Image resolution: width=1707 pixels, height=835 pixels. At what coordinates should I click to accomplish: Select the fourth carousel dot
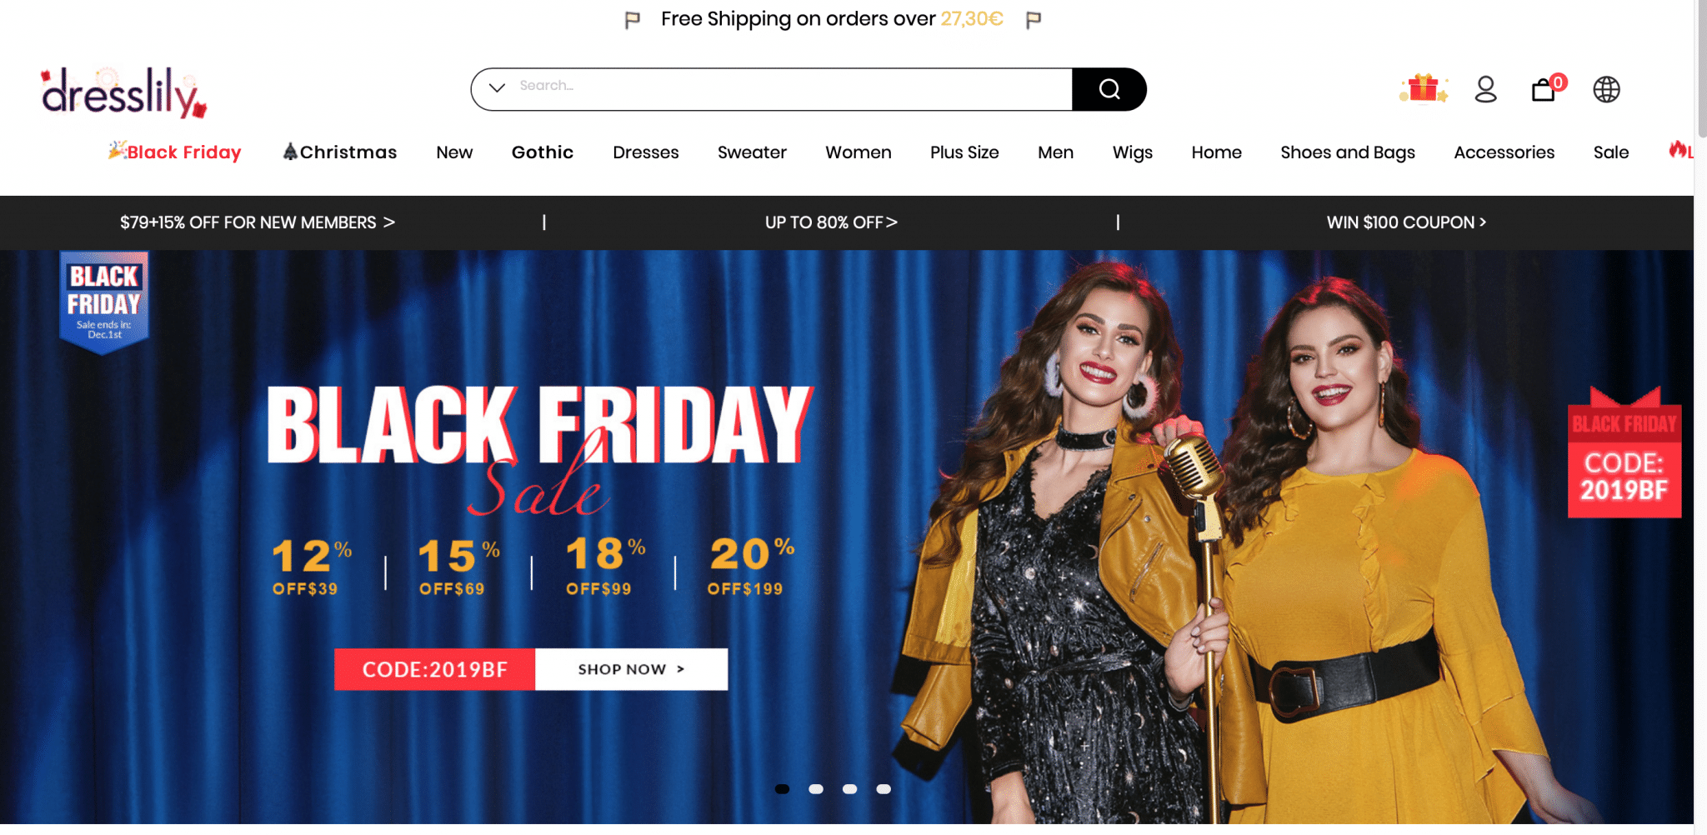884,789
